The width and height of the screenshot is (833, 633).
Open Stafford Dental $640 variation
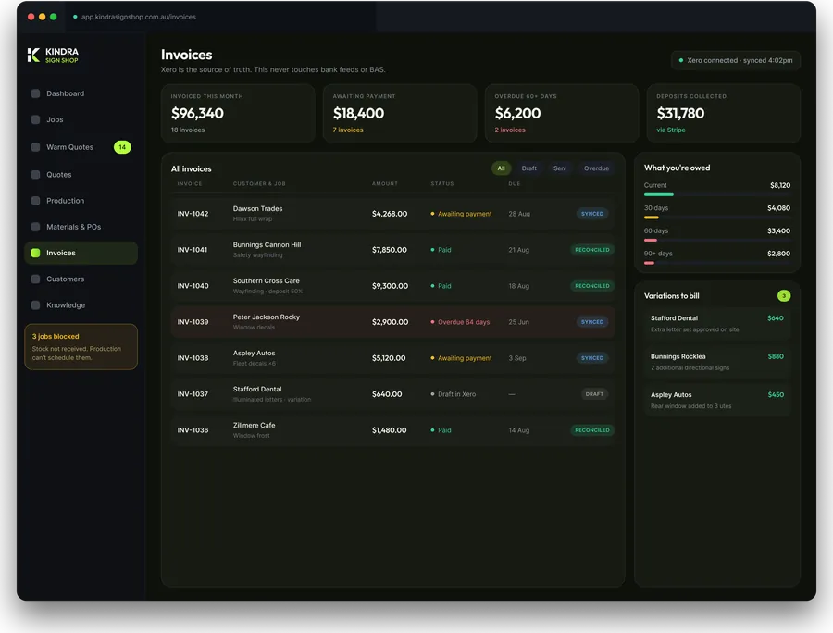pyautogui.click(x=717, y=323)
